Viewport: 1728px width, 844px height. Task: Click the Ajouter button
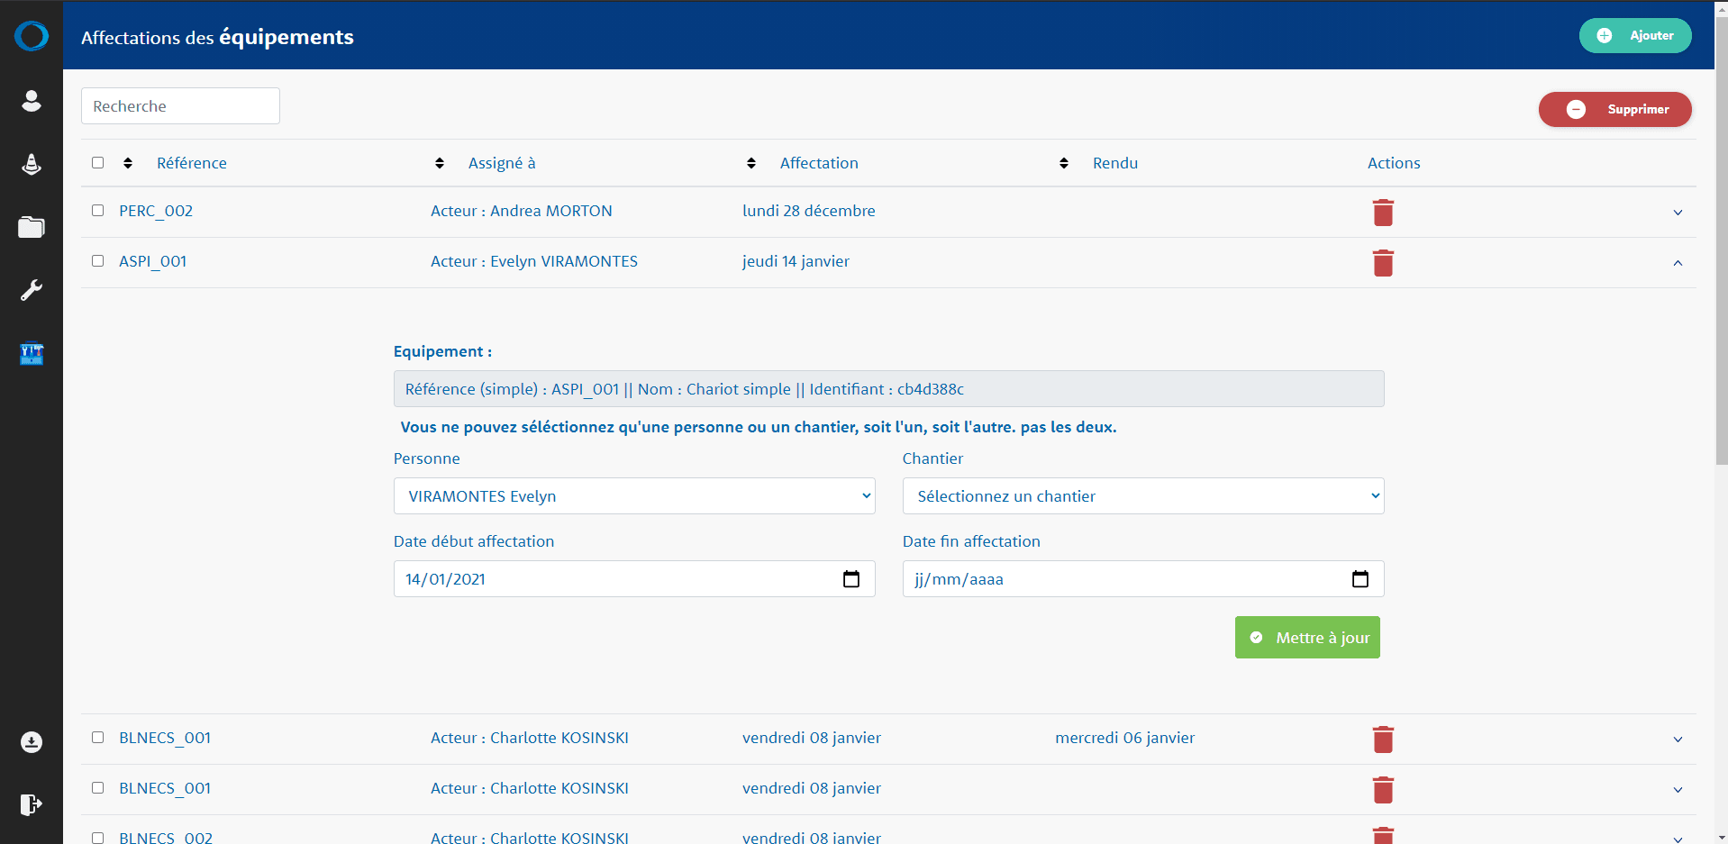(1635, 36)
